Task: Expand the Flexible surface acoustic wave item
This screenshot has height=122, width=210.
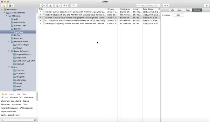Action: tap(40, 12)
